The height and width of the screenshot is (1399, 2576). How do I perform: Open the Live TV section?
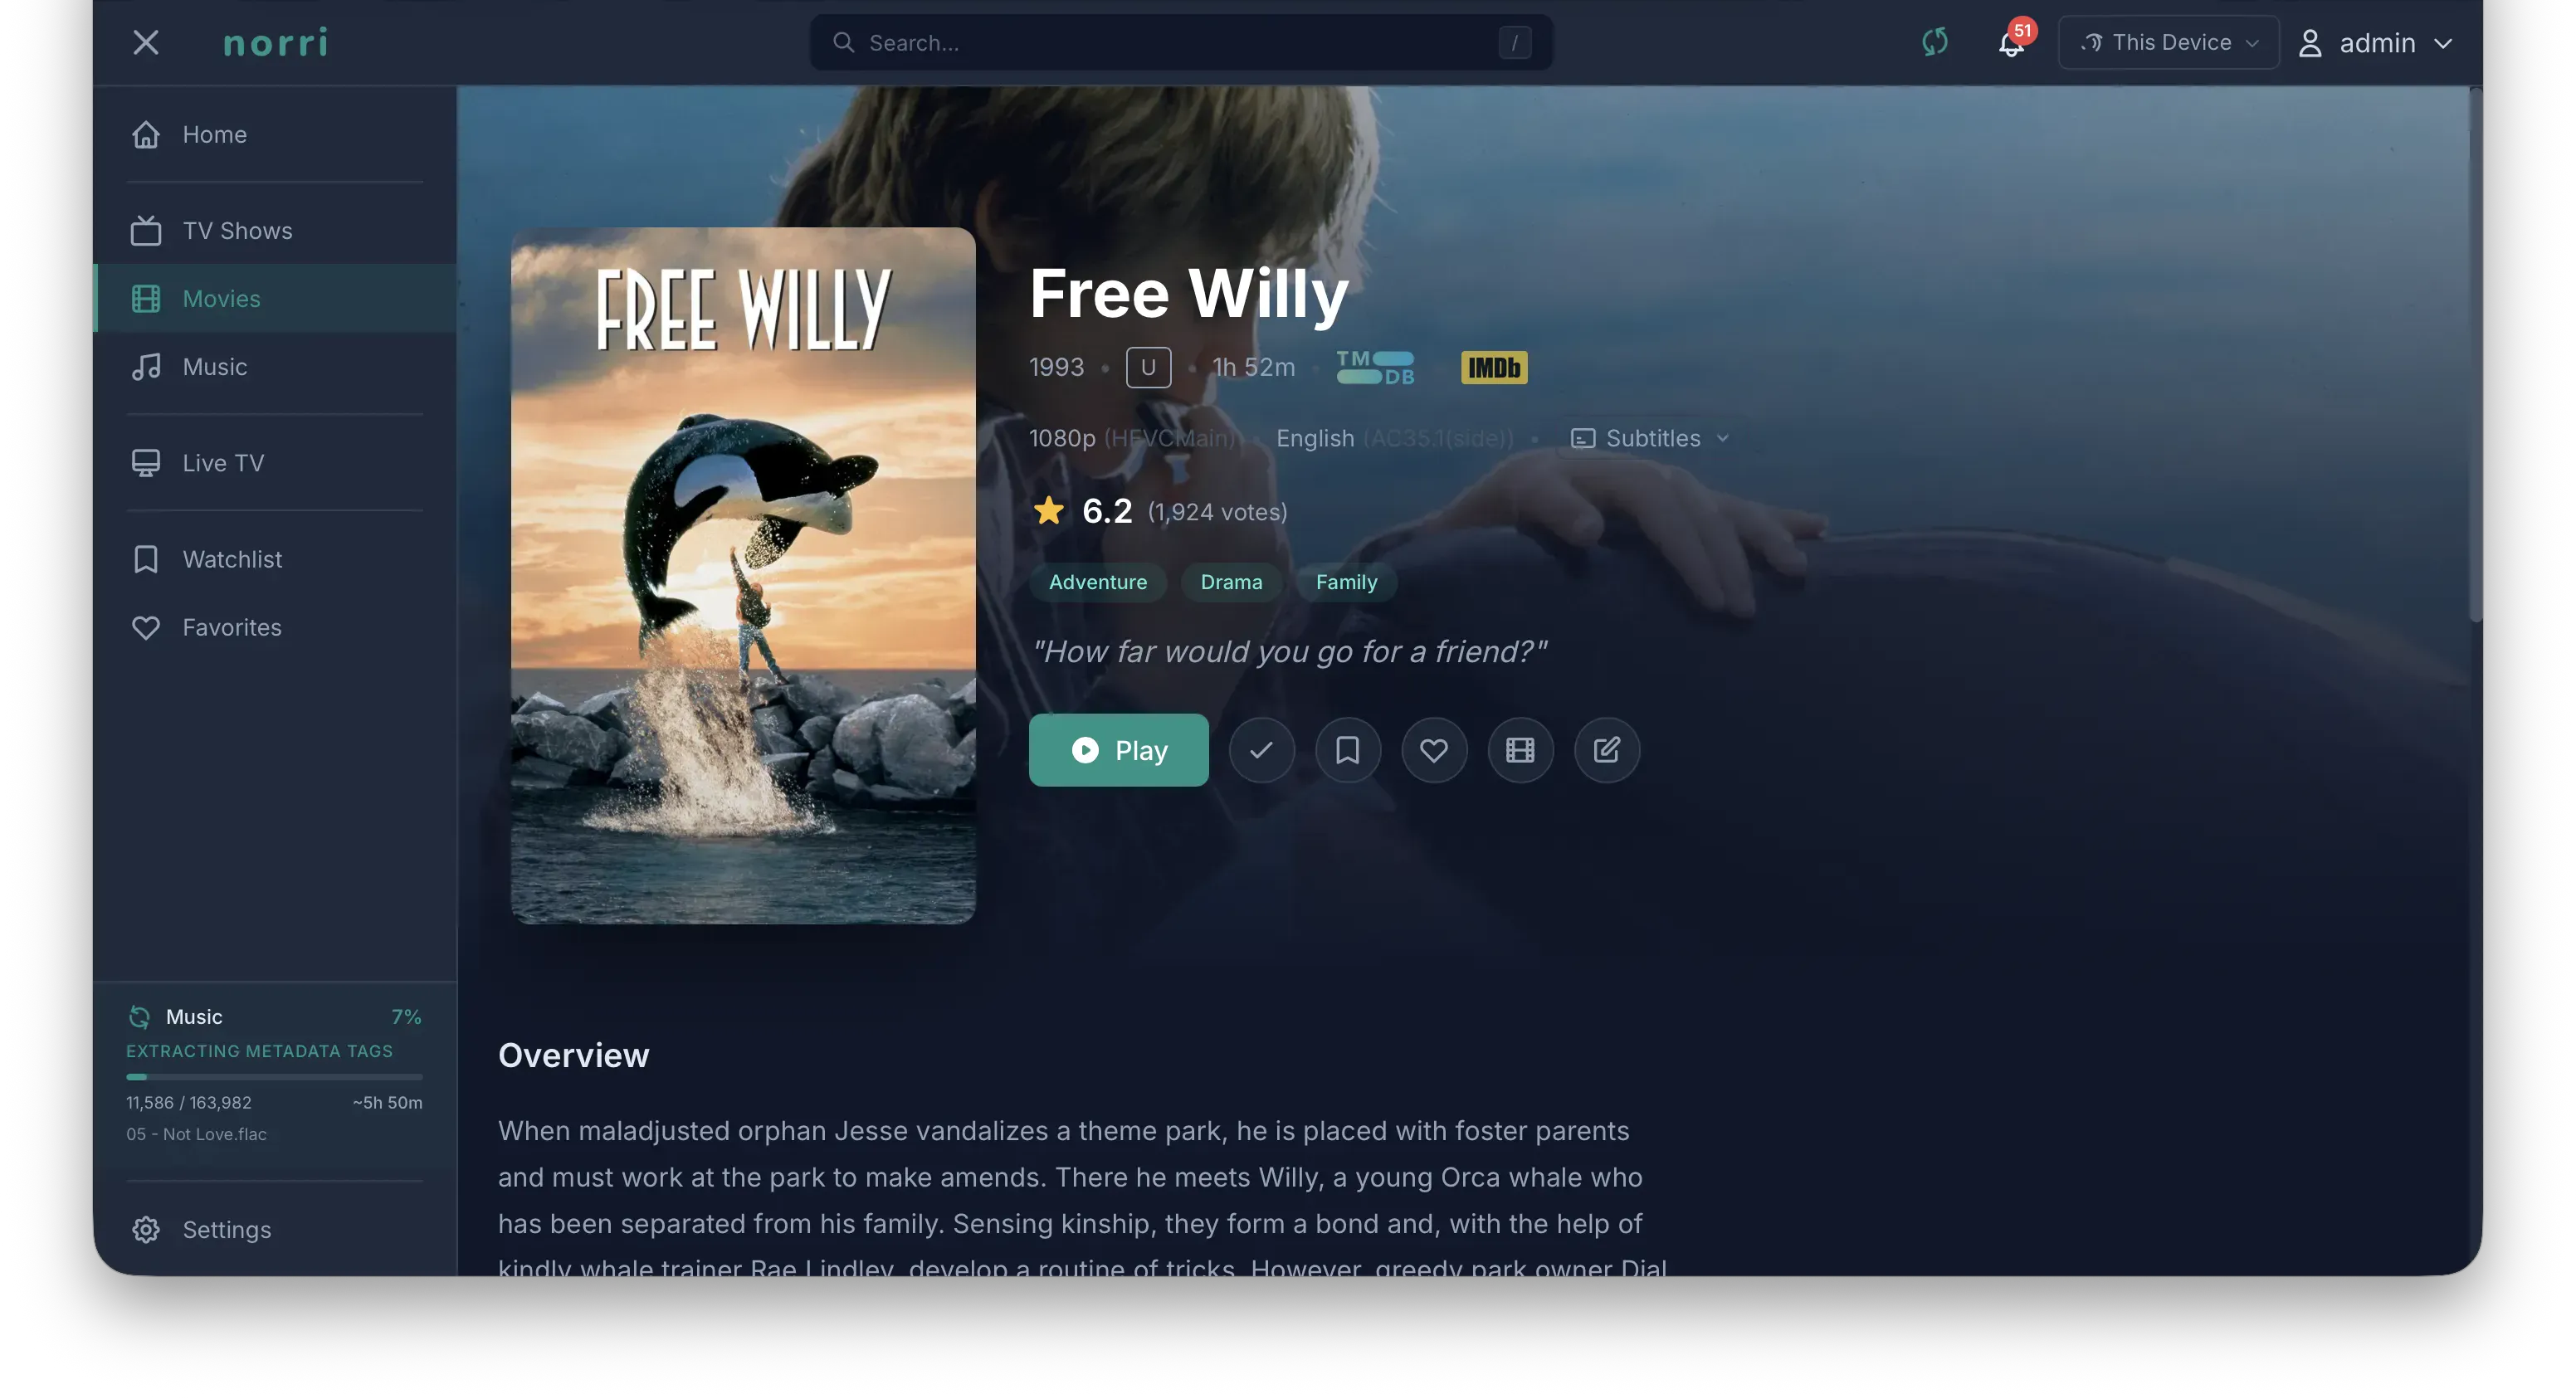pos(275,463)
